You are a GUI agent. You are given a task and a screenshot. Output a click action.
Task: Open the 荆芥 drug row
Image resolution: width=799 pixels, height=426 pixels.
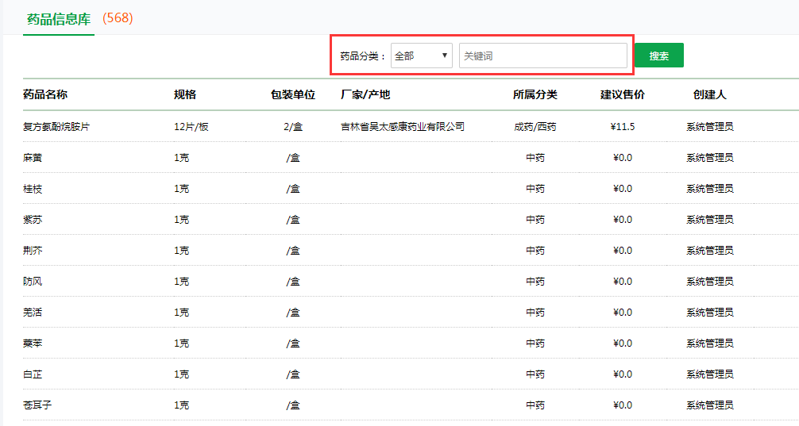33,251
